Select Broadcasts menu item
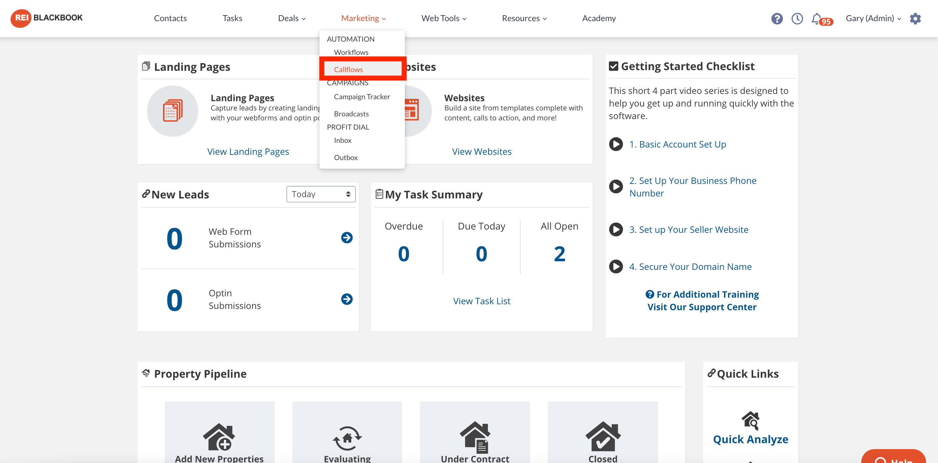Image resolution: width=938 pixels, height=463 pixels. click(x=351, y=113)
